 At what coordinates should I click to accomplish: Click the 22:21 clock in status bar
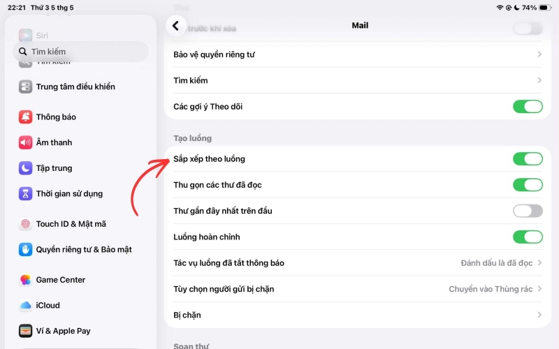tap(17, 8)
